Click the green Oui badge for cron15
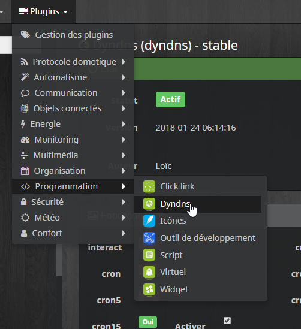The width and height of the screenshot is (301, 329). pos(148,322)
